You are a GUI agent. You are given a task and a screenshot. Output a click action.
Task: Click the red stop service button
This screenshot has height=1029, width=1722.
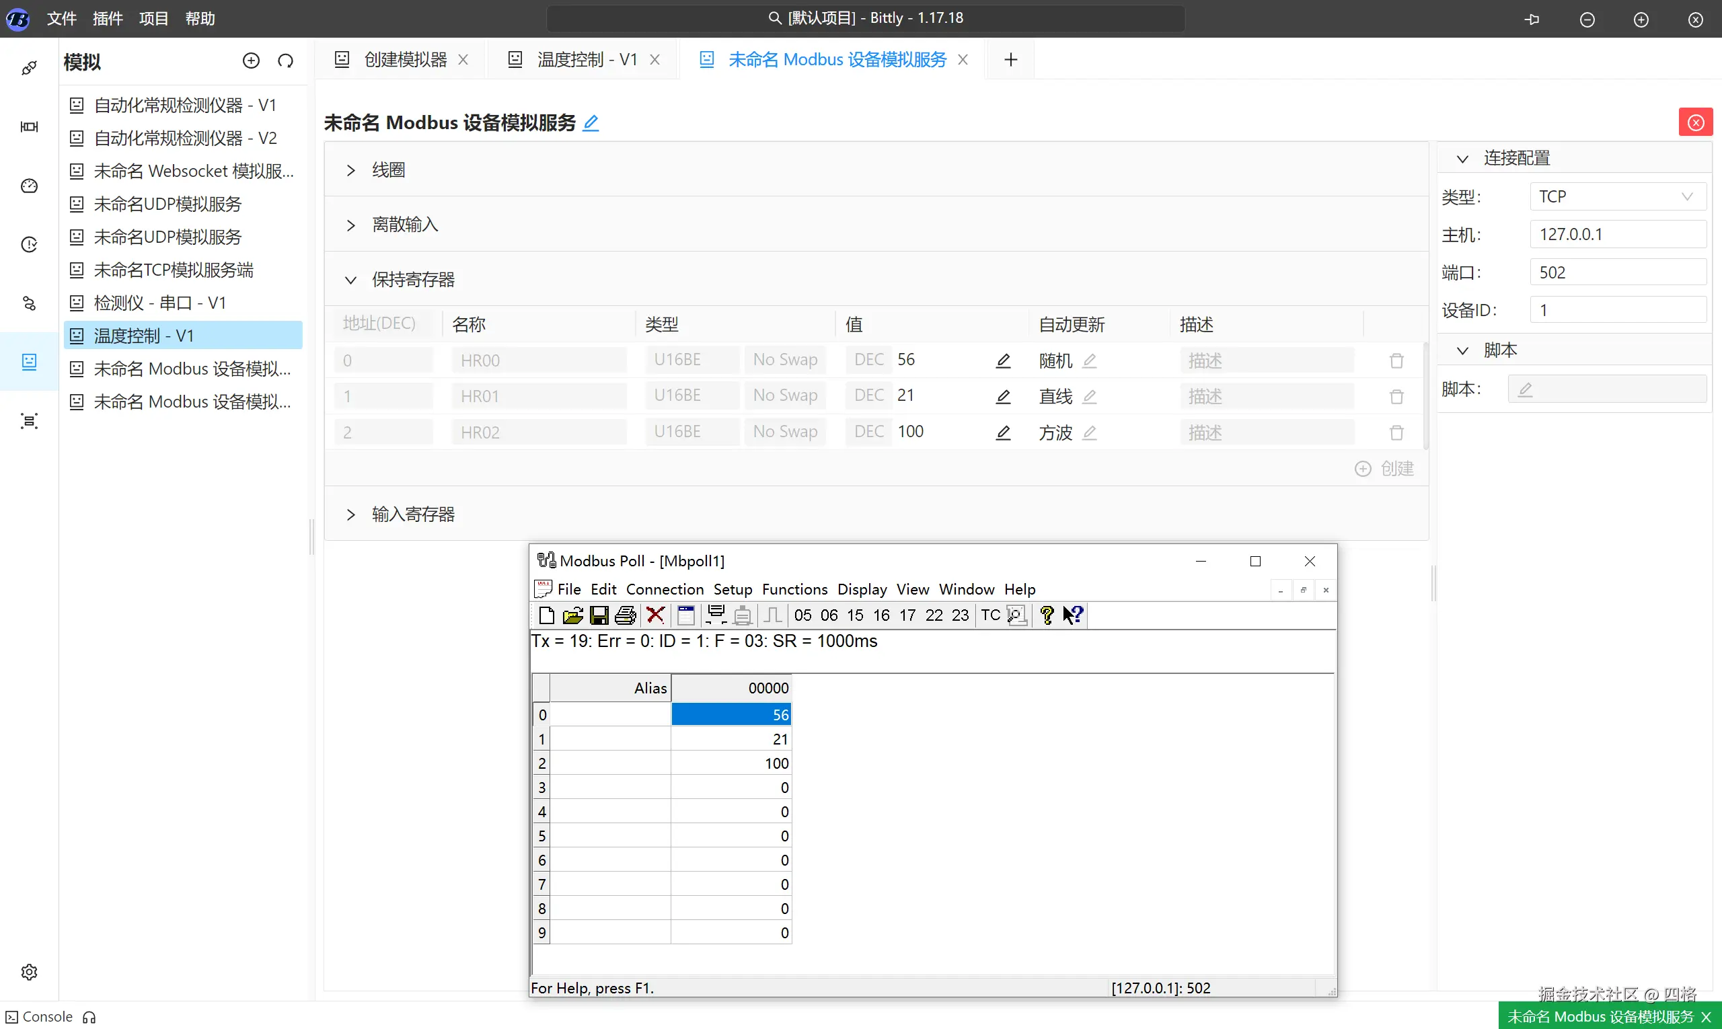(x=1695, y=122)
